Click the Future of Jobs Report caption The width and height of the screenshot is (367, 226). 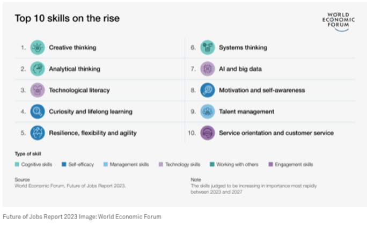(82, 217)
